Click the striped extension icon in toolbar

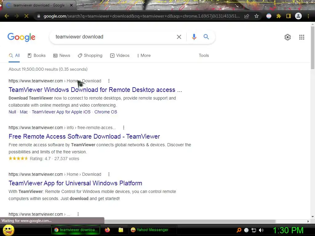pyautogui.click(x=269, y=16)
